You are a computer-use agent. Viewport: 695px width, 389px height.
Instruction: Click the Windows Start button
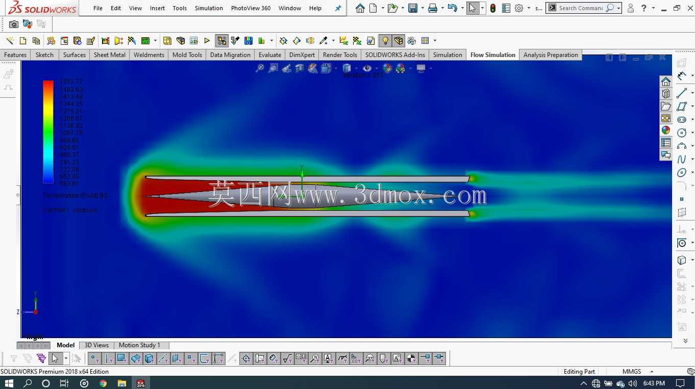coord(9,383)
